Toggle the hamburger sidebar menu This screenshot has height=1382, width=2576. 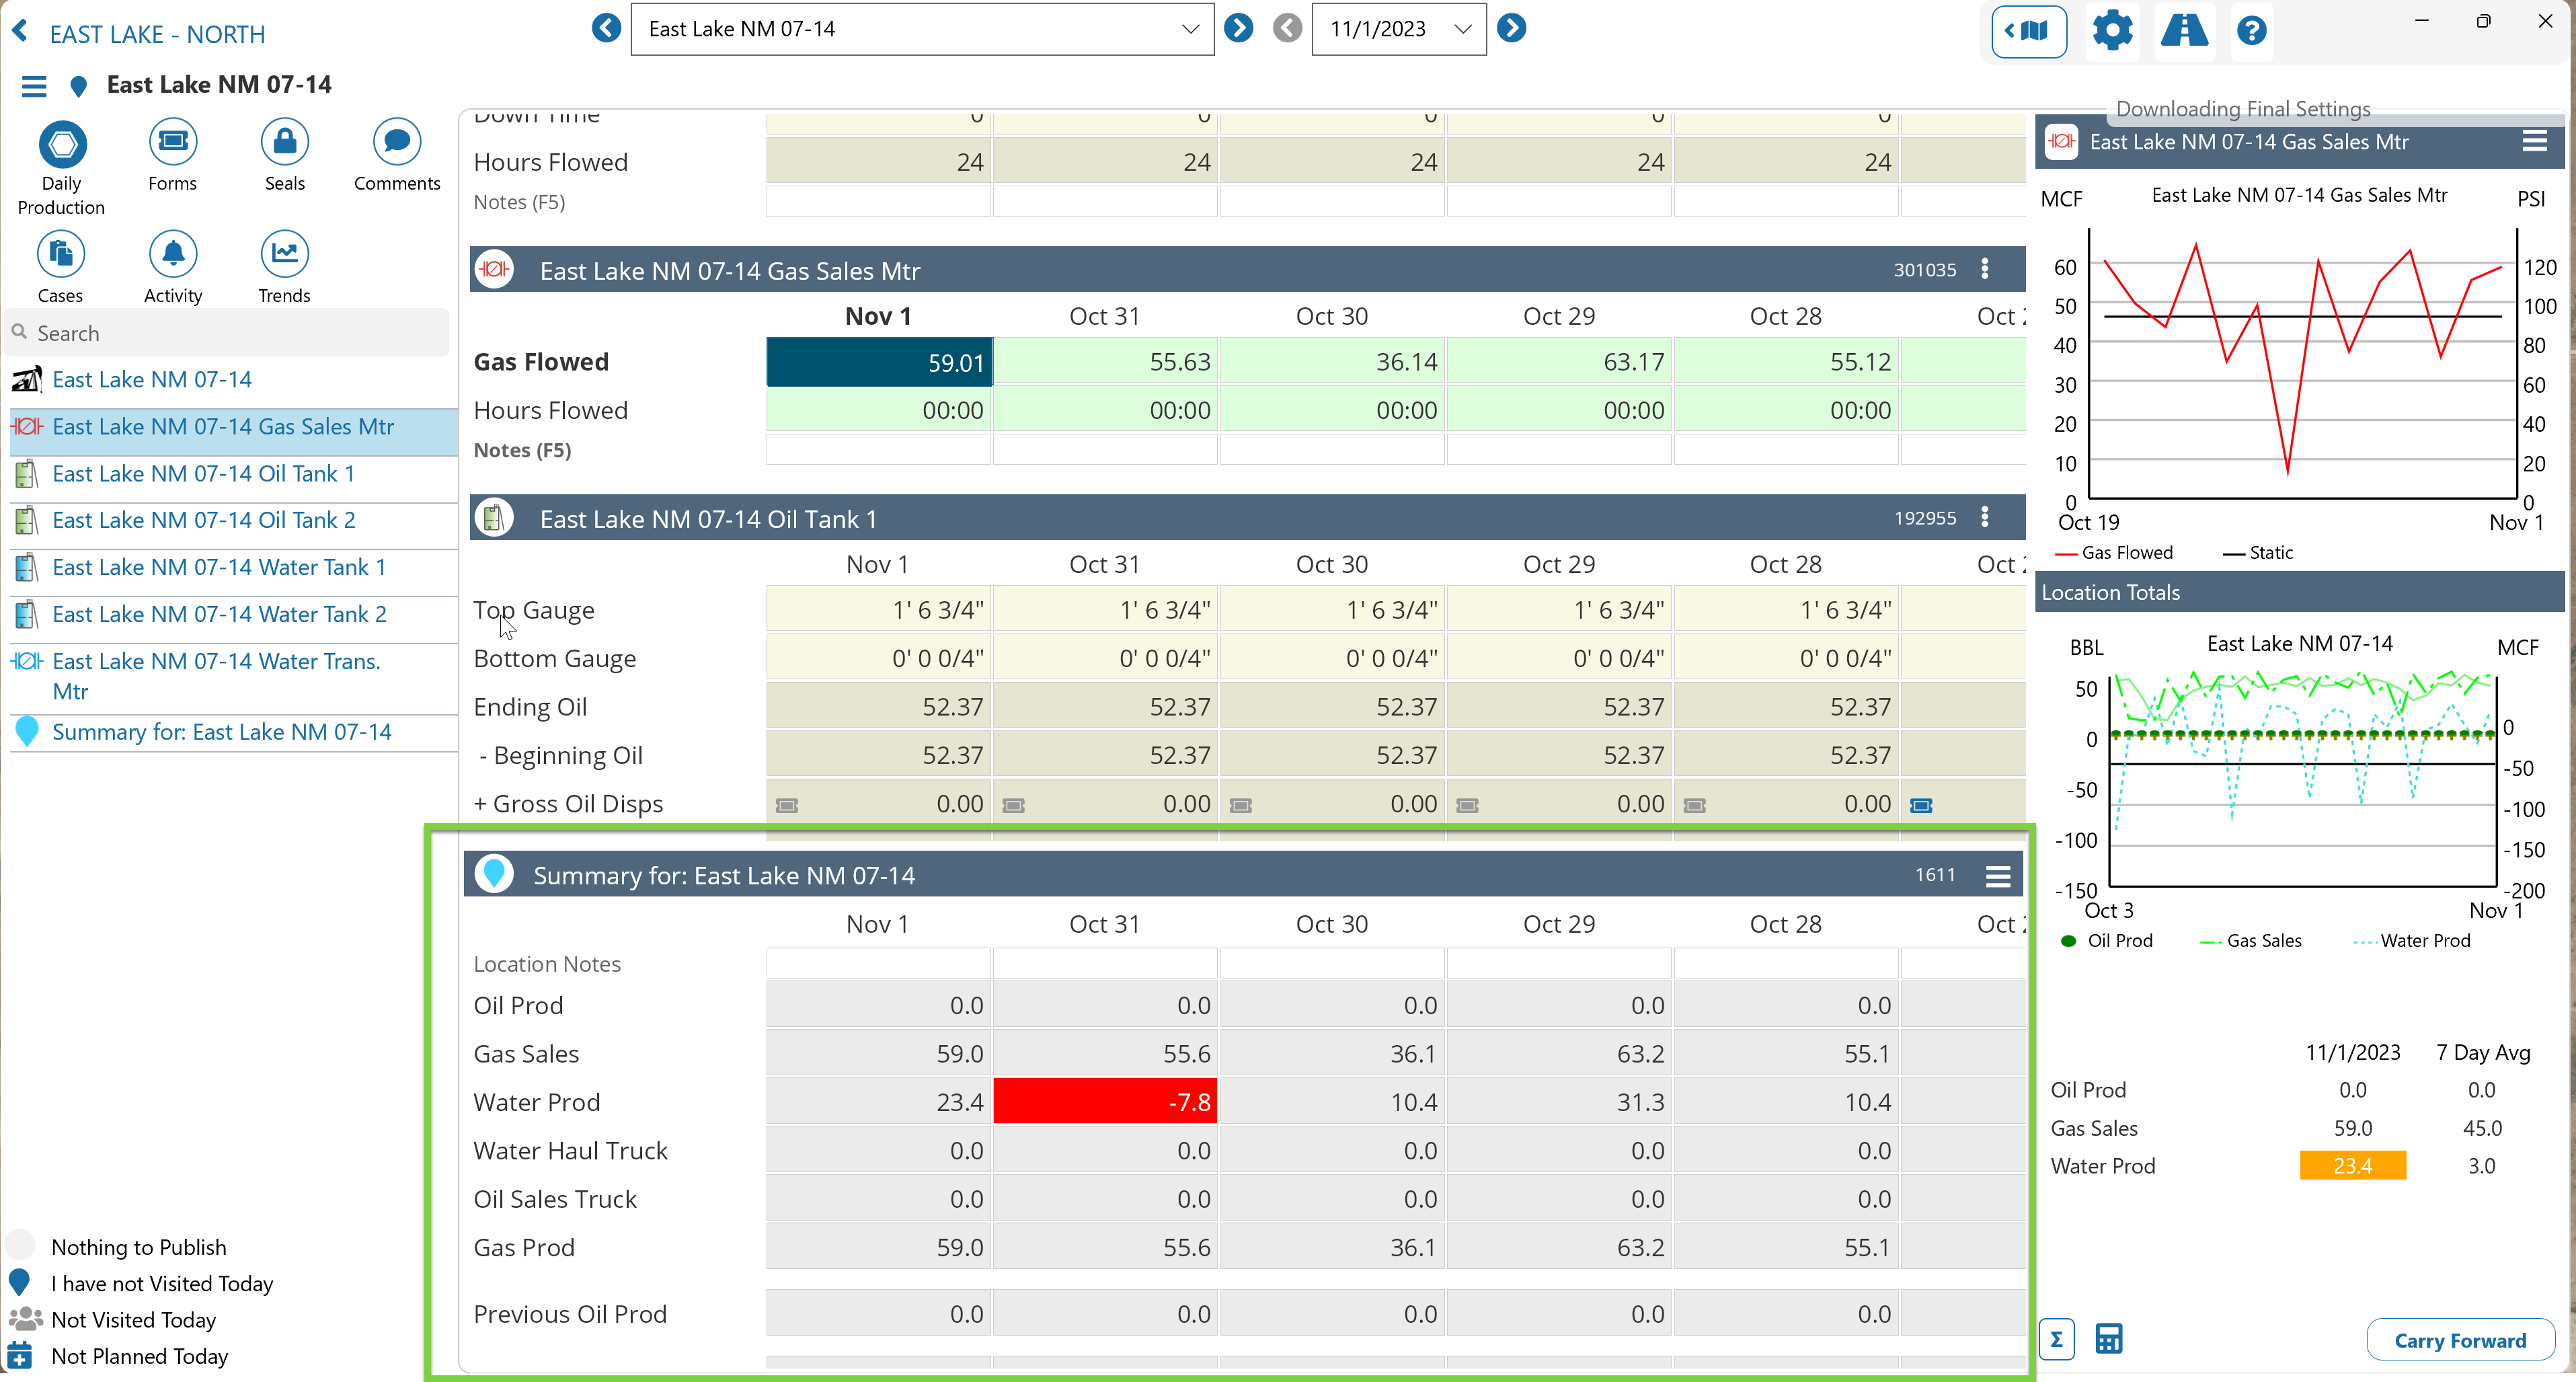click(x=34, y=86)
